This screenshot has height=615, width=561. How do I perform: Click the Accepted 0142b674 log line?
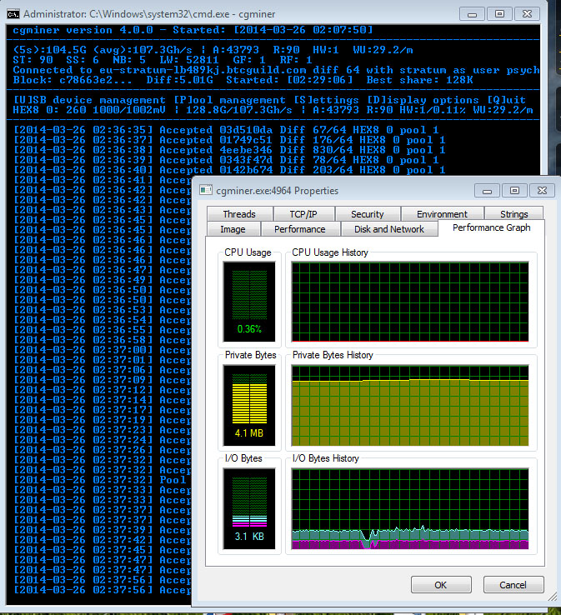[x=229, y=170]
